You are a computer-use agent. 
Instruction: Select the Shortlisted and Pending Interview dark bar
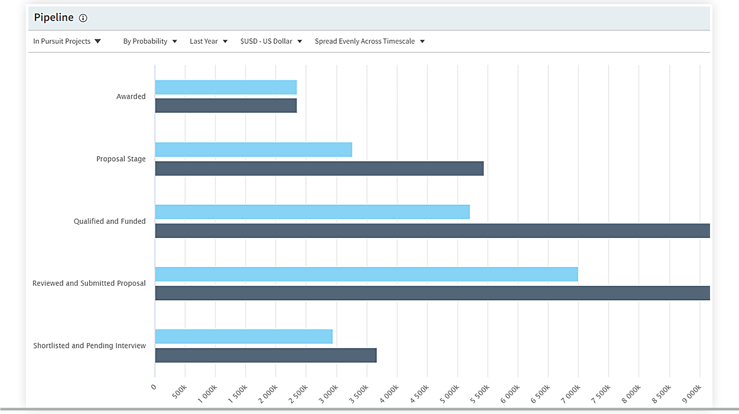coord(266,354)
